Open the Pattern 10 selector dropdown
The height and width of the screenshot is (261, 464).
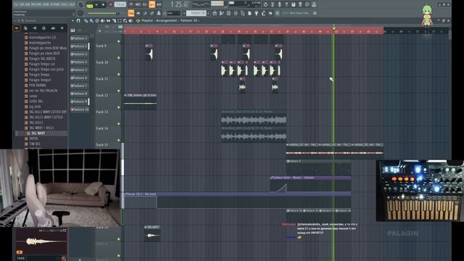(x=196, y=13)
